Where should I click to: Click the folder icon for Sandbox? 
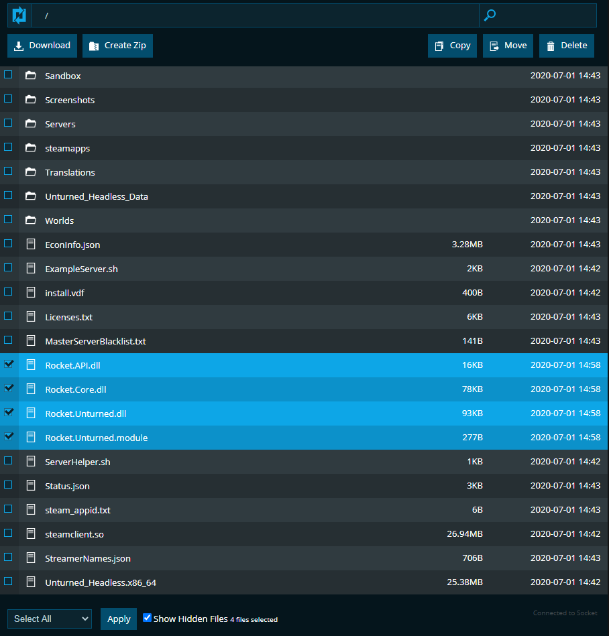pos(30,76)
